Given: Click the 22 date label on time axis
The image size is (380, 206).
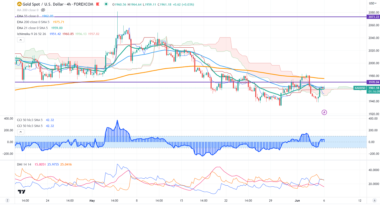Looking at the screenshot, I should [226, 201].
